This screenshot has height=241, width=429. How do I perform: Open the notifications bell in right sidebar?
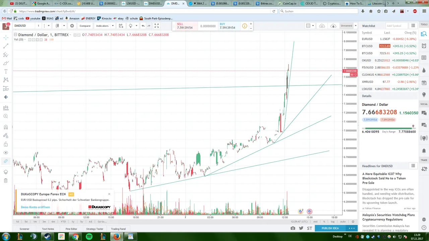[x=424, y=151]
